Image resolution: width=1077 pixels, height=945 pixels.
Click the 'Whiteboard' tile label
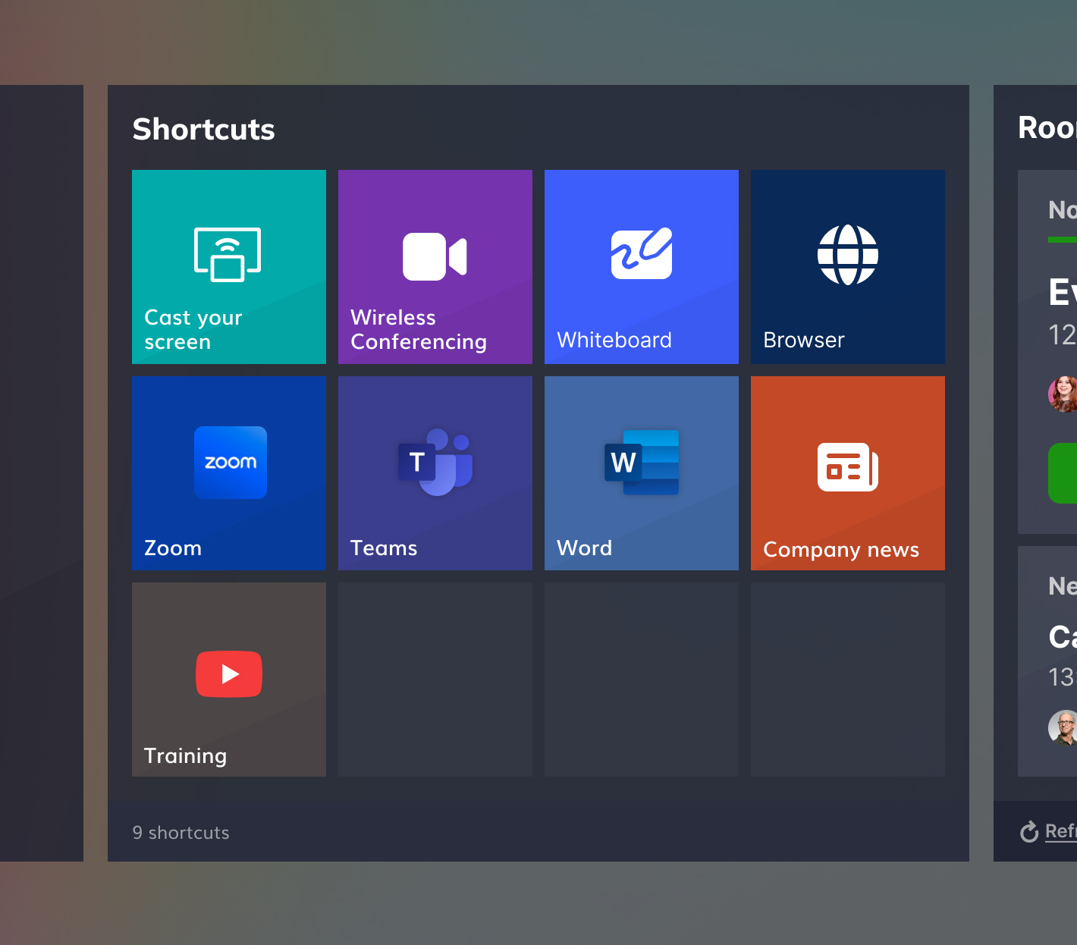pyautogui.click(x=614, y=340)
